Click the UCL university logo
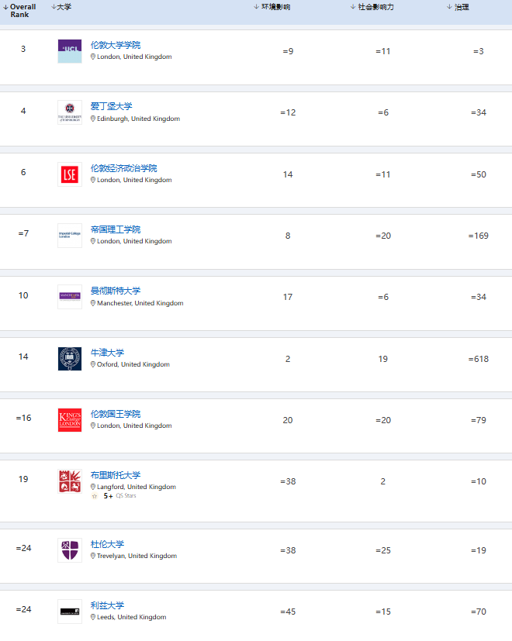Image resolution: width=512 pixels, height=641 pixels. (x=69, y=50)
